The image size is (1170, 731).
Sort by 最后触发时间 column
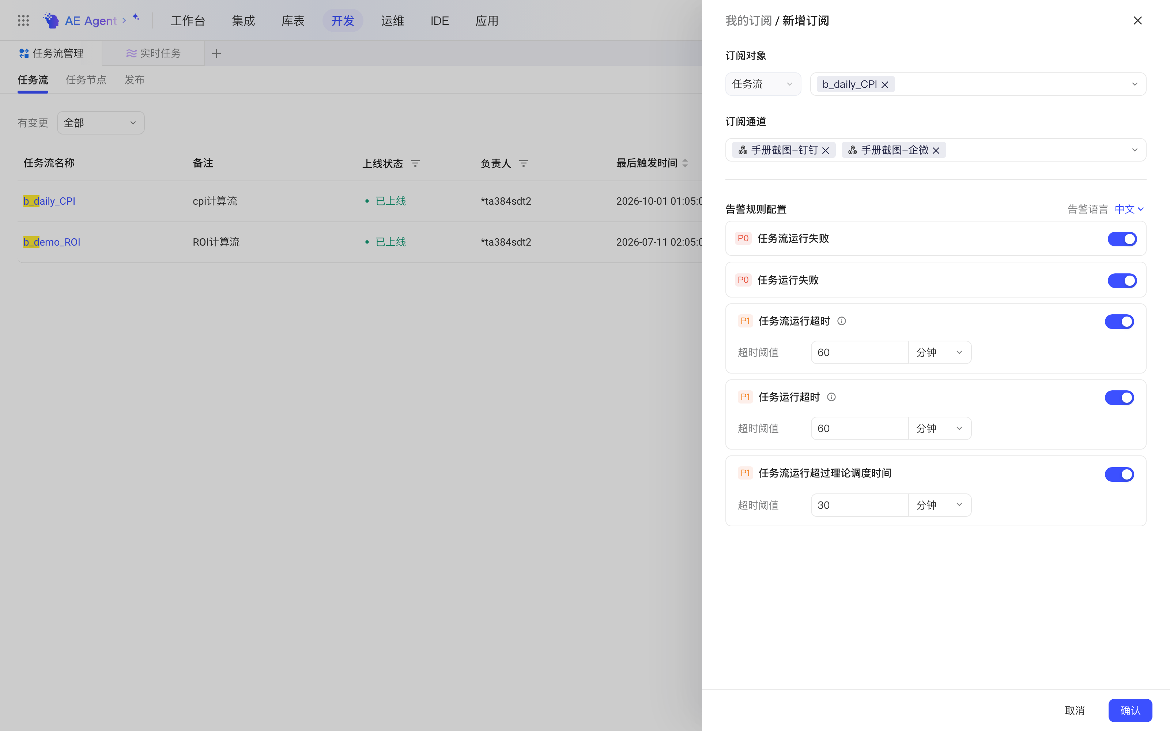[x=685, y=163]
